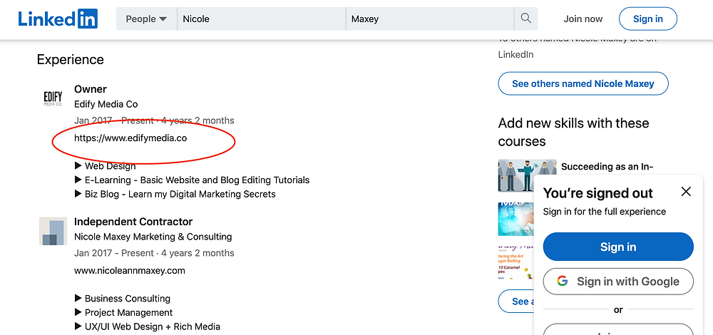This screenshot has height=335, width=713.
Task: Open the Join now link
Action: (x=583, y=19)
